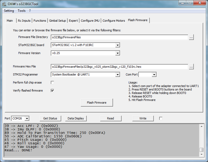This screenshot has width=208, height=162.
Task: Click the Data Display button
Action: click(x=76, y=118)
